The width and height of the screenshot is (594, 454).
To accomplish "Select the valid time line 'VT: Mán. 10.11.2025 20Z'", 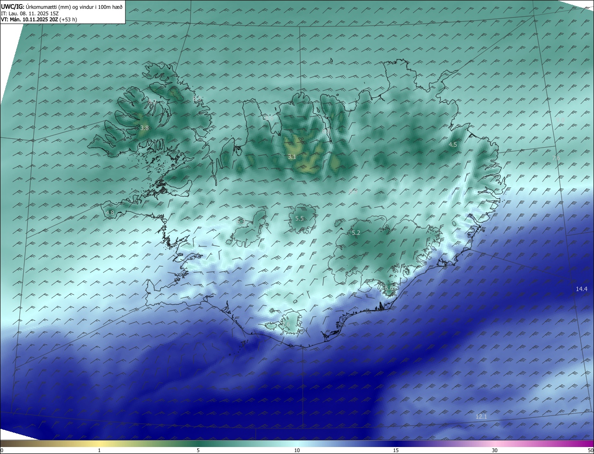I will (39, 19).
